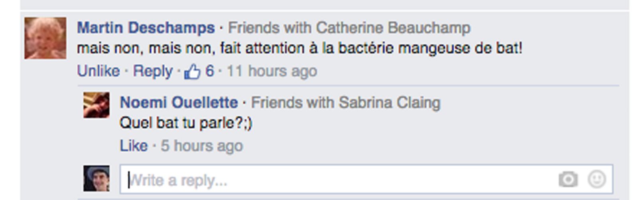
Task: Focus the "Write a reply..." field
Action: pyautogui.click(x=339, y=180)
